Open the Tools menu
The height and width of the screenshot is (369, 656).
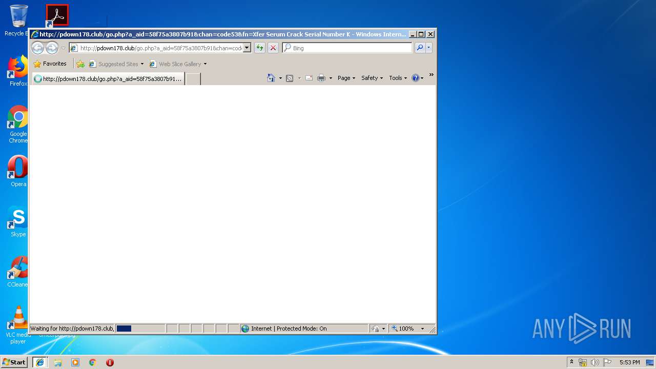(398, 78)
